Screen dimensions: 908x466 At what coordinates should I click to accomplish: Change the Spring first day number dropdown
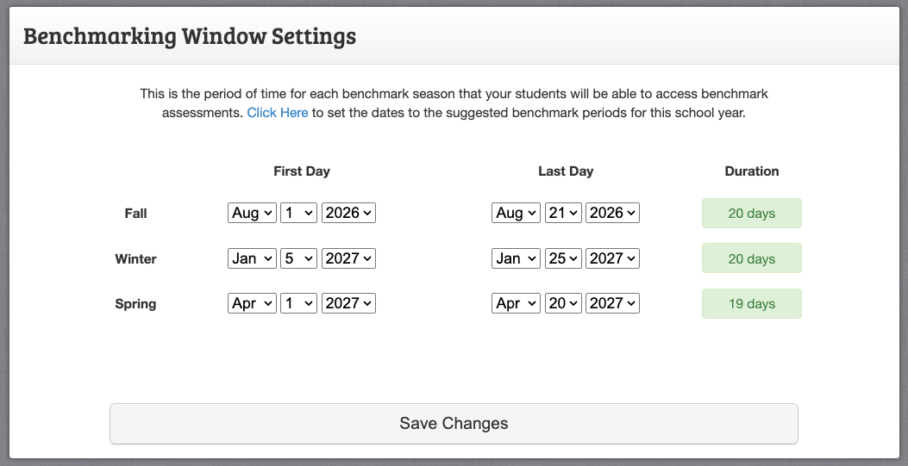point(299,303)
